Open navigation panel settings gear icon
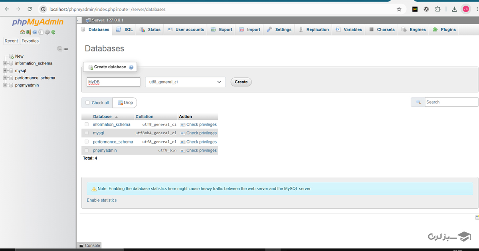Screen dimensions: 479x251 [47, 32]
